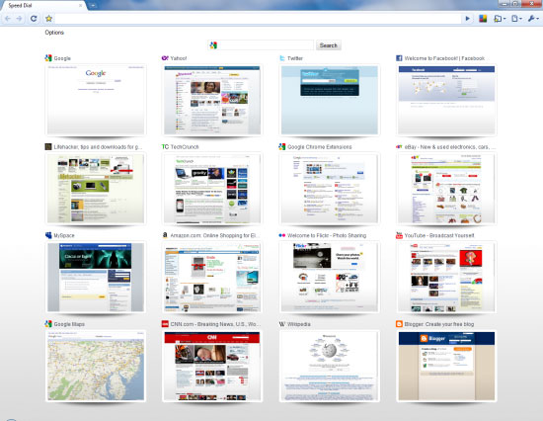Open the YouTube - Broadcast Yourself thumbnail

click(446, 278)
